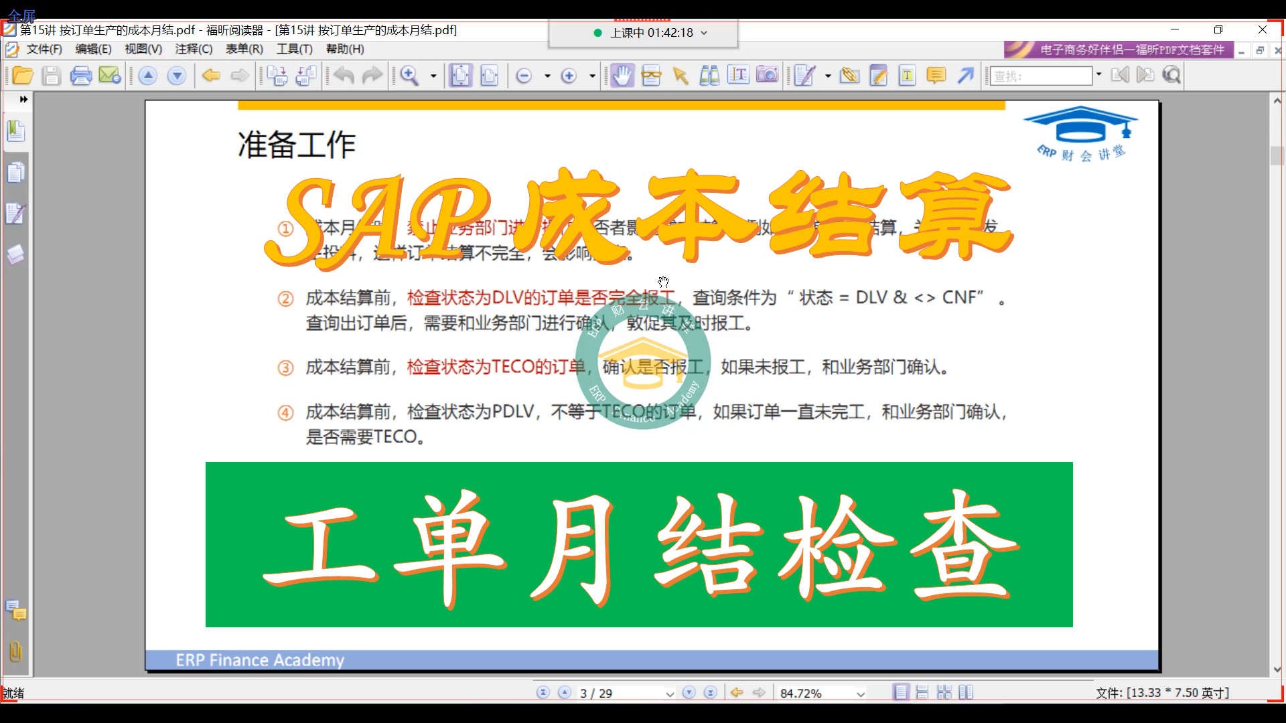This screenshot has height=723, width=1286.
Task: Toggle Facing page display mode
Action: [967, 692]
